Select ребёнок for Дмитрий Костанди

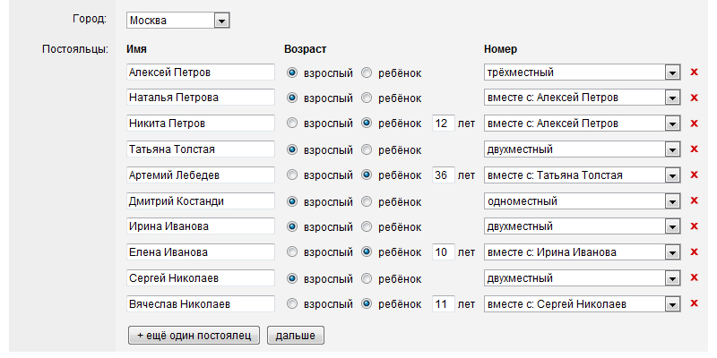coord(367,201)
